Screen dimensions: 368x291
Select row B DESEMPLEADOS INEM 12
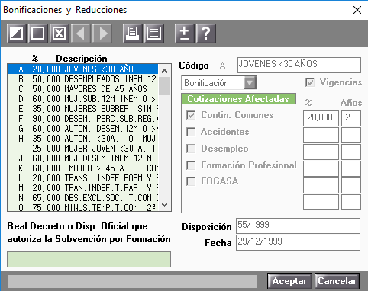[x=82, y=79]
